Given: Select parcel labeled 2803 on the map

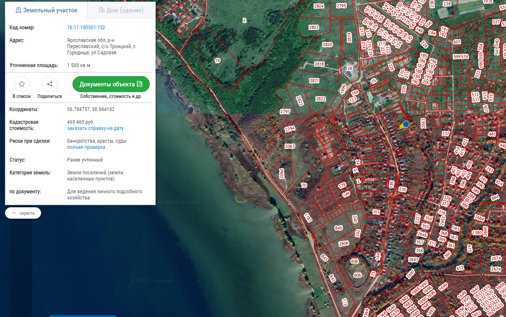Looking at the screenshot, I should (x=314, y=28).
